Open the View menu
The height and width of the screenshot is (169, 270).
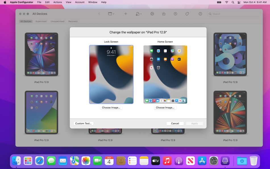pos(68,2)
